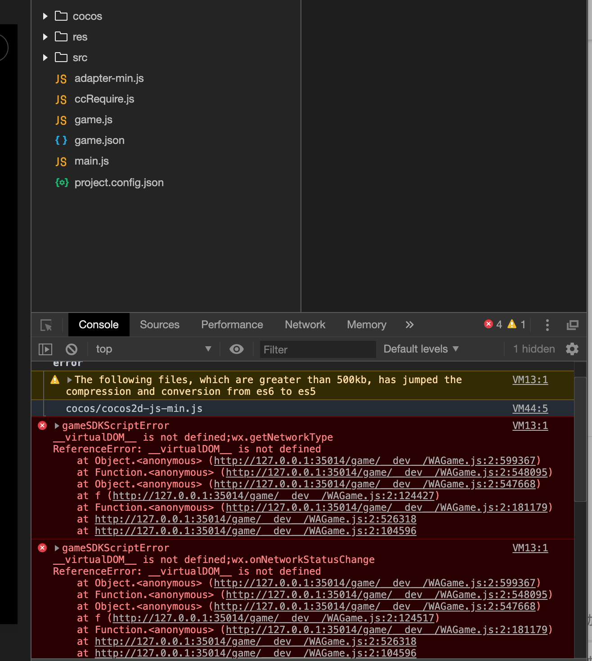592x661 pixels.
Task: Click the undock DevTools window icon
Action: coord(572,325)
